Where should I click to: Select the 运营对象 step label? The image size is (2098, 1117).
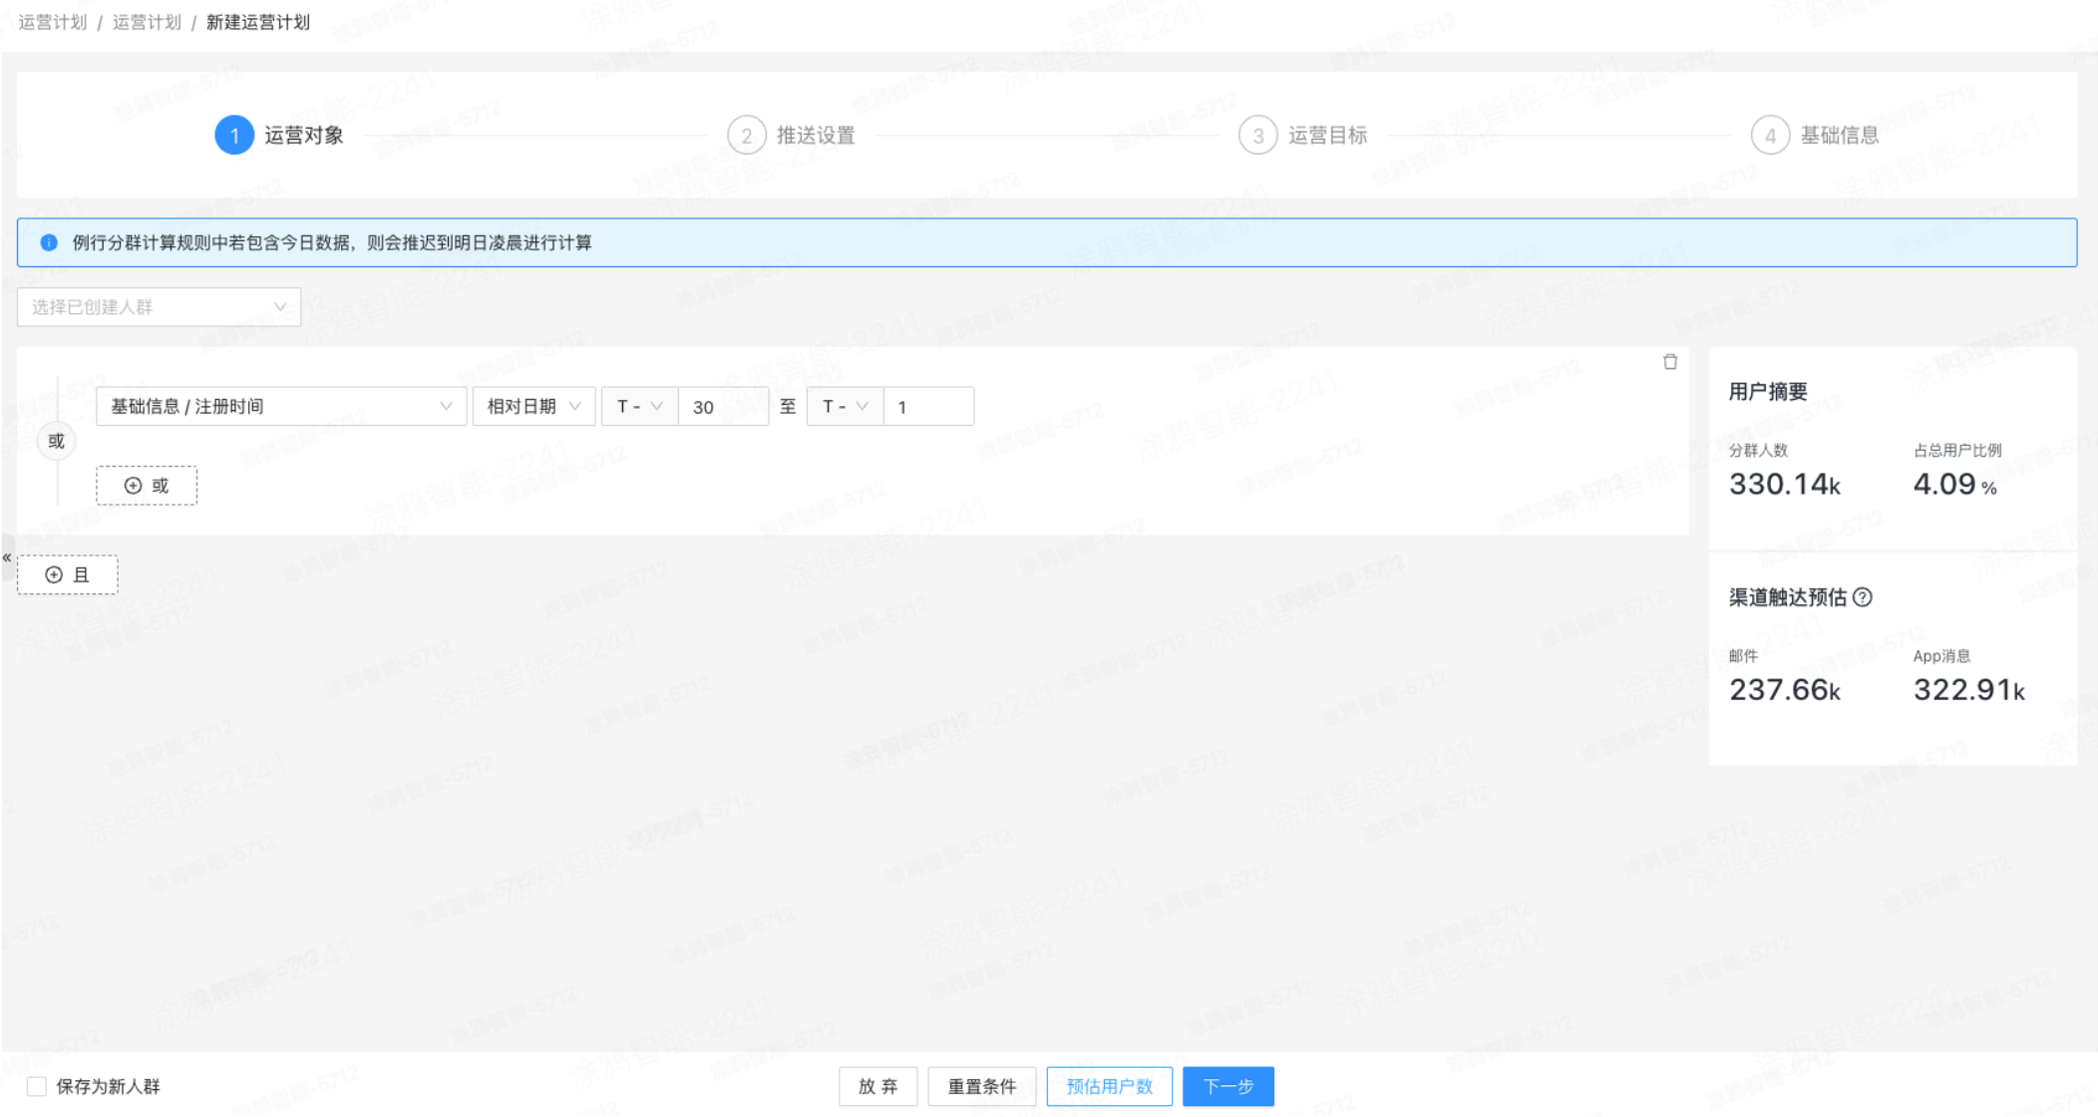click(304, 135)
